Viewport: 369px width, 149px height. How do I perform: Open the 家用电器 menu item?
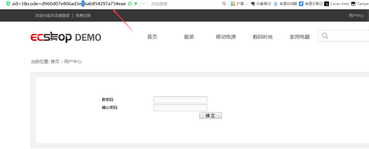[x=300, y=37]
